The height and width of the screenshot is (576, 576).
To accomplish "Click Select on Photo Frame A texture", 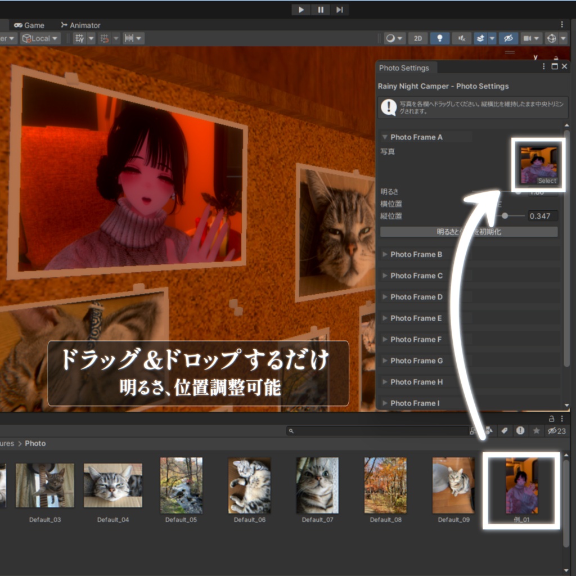I will pos(547,181).
